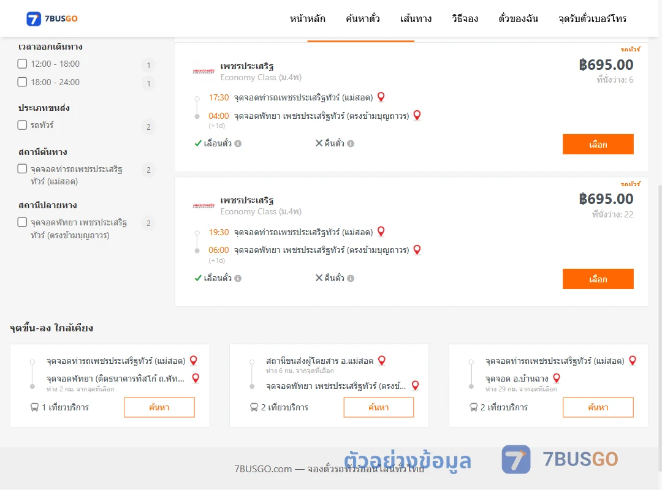Open ค้นหาตั๋ว in top navigation

click(x=363, y=18)
